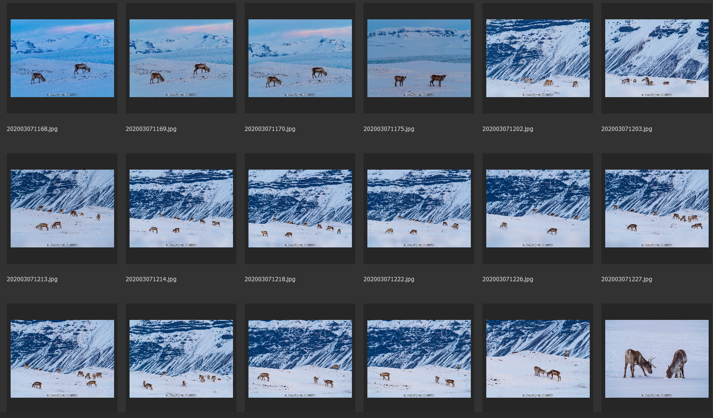Click the file name 202003071226.jpg
713x418 pixels.
click(508, 279)
